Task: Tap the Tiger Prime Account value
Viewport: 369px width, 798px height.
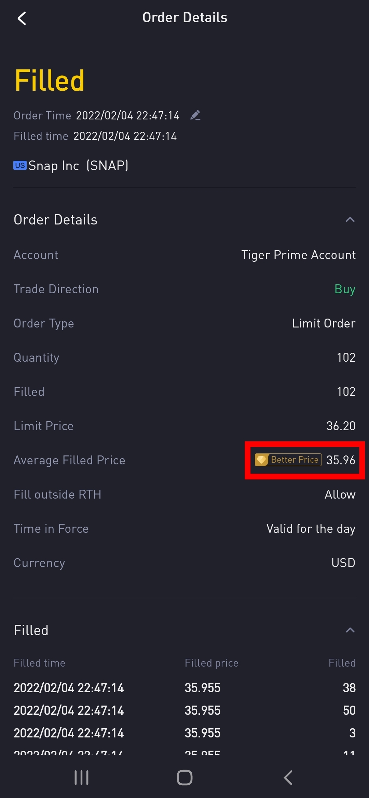Action: (x=298, y=255)
